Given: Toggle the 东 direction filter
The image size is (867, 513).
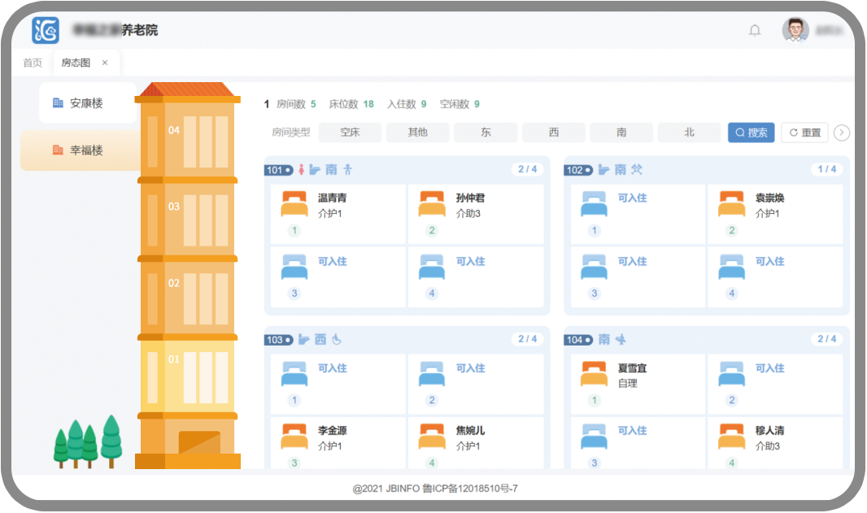Looking at the screenshot, I should [x=486, y=132].
